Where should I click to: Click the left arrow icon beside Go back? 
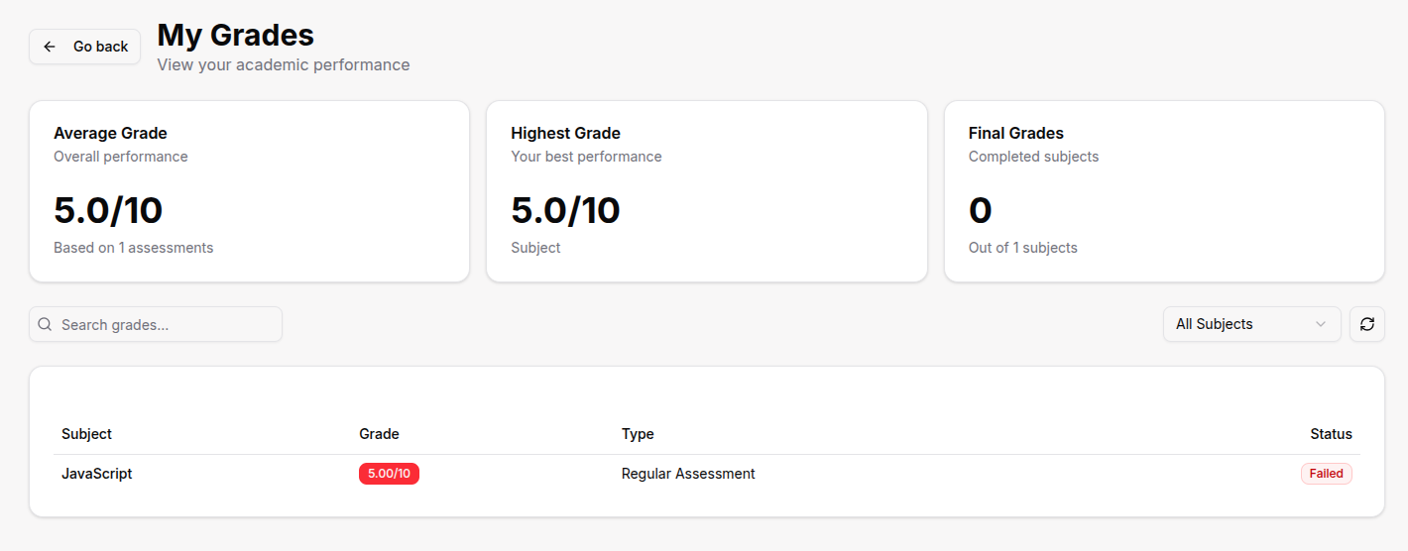pyautogui.click(x=50, y=47)
